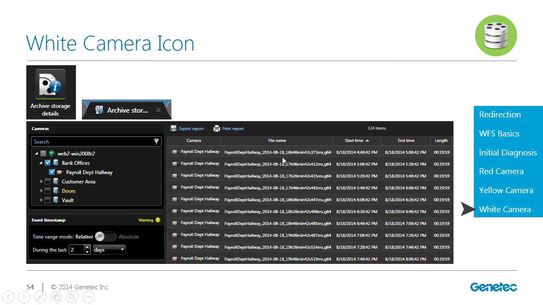Screen dimensions: 543x305
Task: Click the web2-win2008r2 server globe icon
Action: coord(52,153)
